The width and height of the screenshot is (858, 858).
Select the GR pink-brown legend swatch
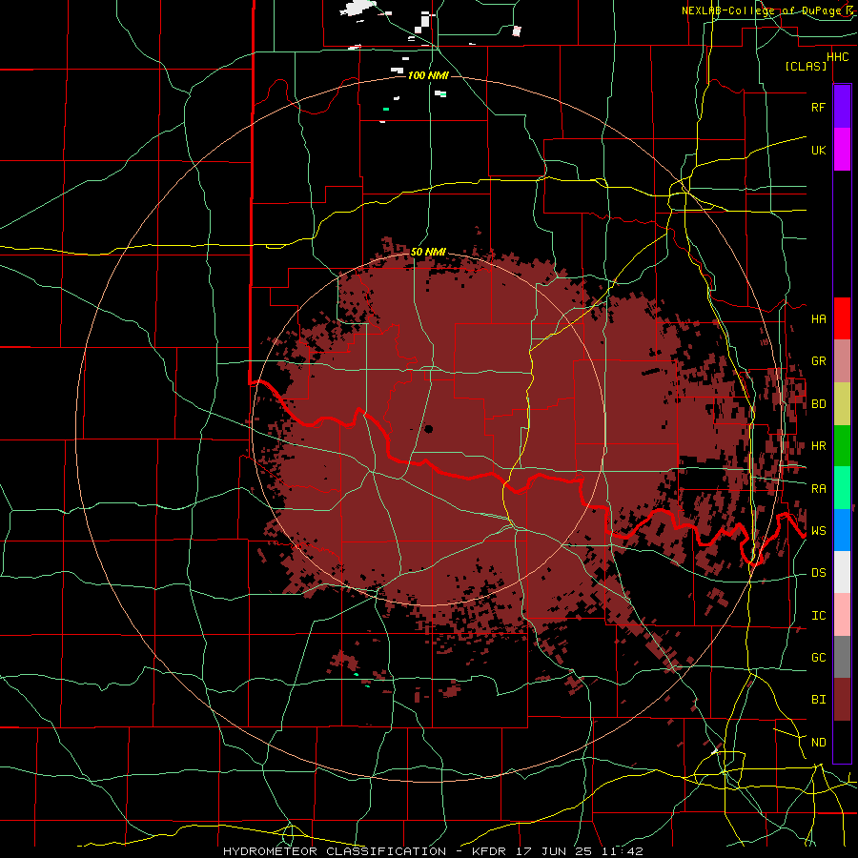click(842, 361)
